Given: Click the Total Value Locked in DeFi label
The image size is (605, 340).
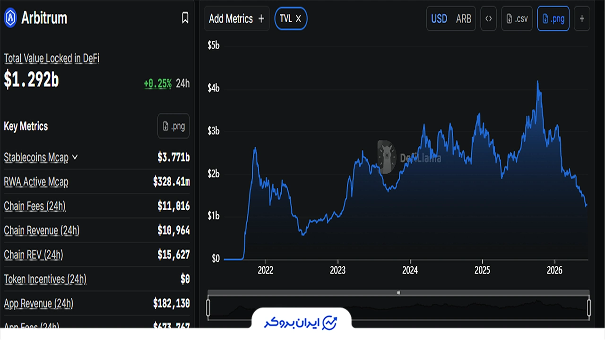Looking at the screenshot, I should click(x=52, y=59).
